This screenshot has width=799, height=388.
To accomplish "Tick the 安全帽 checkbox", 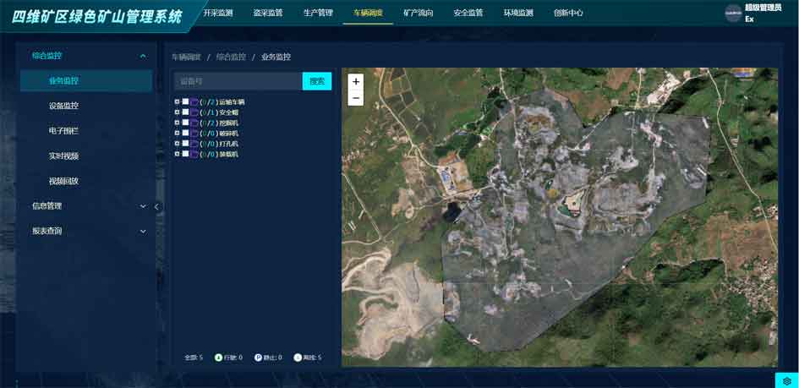I will pos(186,112).
